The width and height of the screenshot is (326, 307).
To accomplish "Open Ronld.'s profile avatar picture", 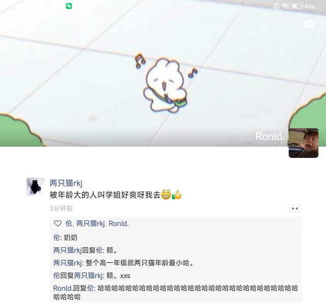I will point(304,143).
